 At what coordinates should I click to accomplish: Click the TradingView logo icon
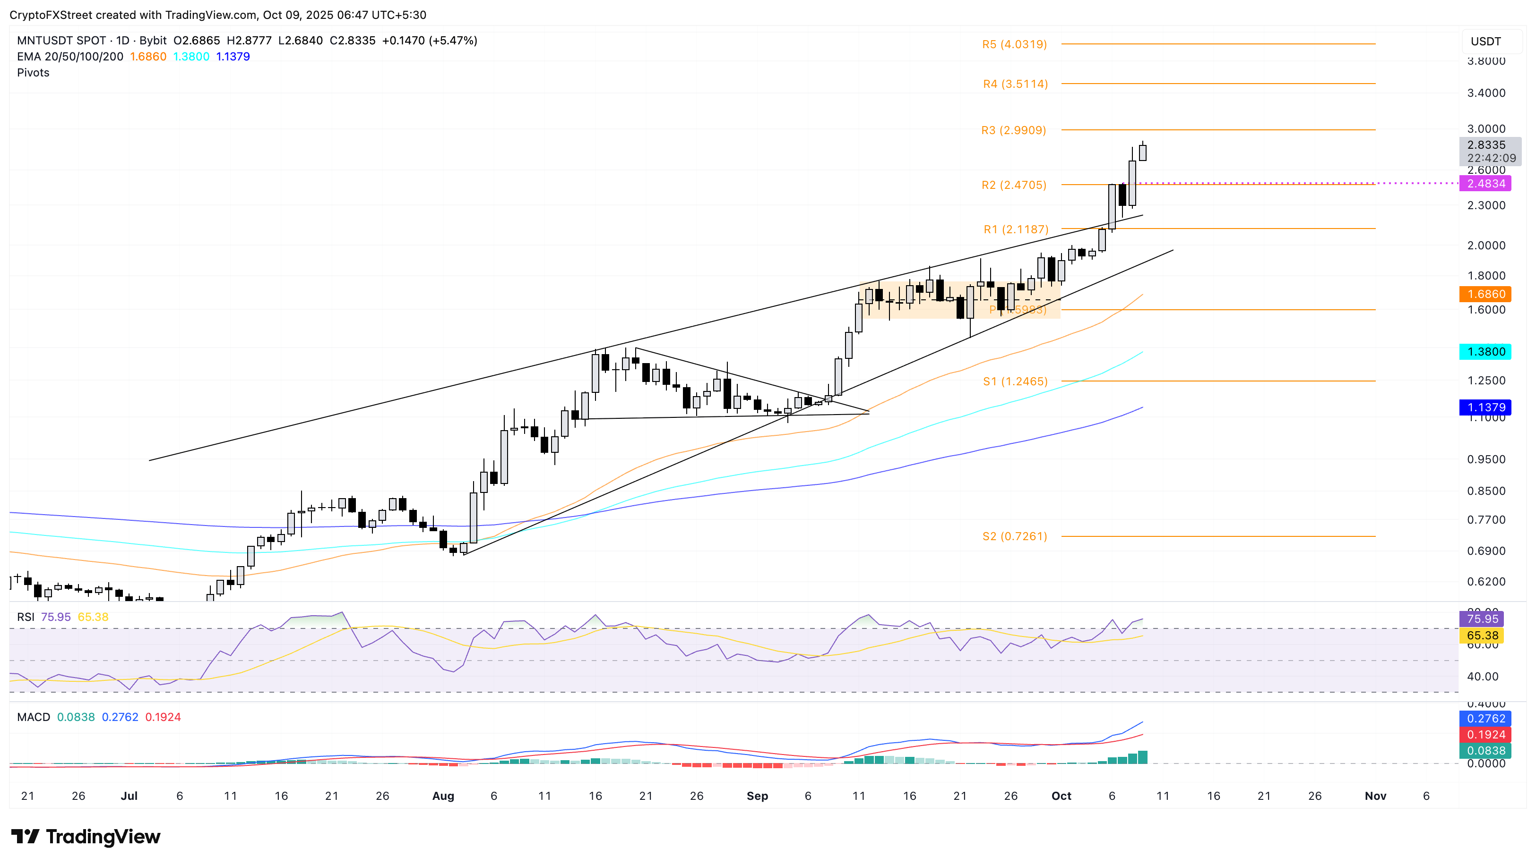pyautogui.click(x=25, y=836)
